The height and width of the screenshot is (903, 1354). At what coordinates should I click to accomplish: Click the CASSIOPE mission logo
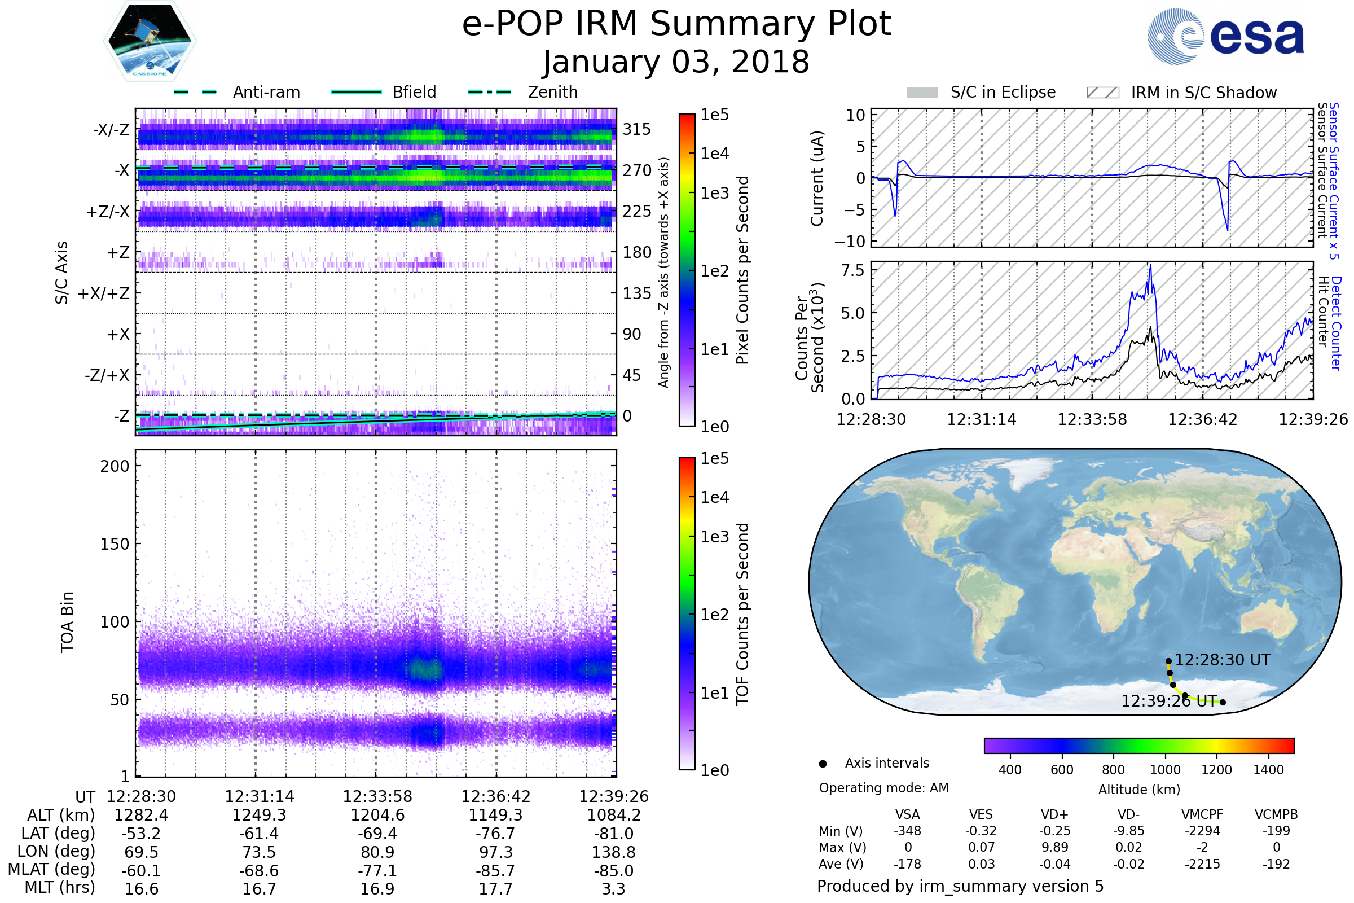150,41
